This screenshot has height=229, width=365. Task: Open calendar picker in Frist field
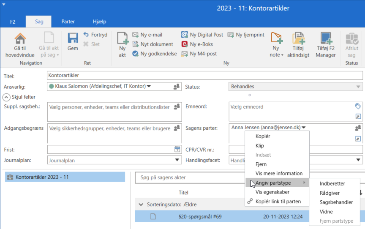click(x=177, y=149)
